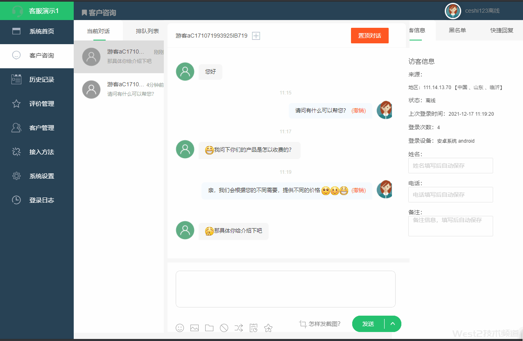Open 历史记录 in the sidebar
Image resolution: width=523 pixels, height=341 pixels.
pyautogui.click(x=36, y=79)
